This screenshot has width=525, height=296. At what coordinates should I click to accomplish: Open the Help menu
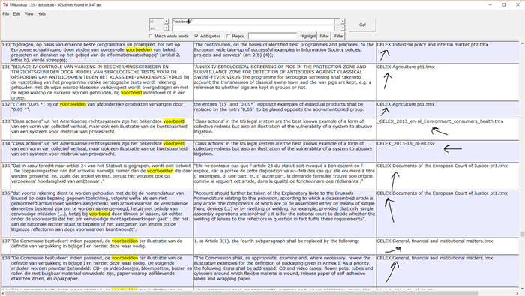(x=41, y=14)
